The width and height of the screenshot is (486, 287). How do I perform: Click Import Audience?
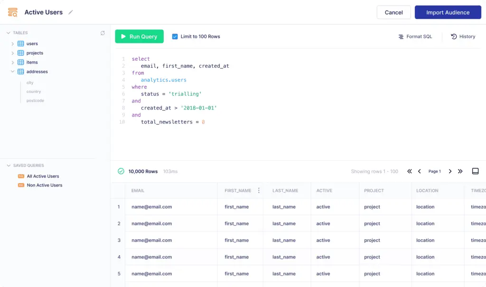448,12
